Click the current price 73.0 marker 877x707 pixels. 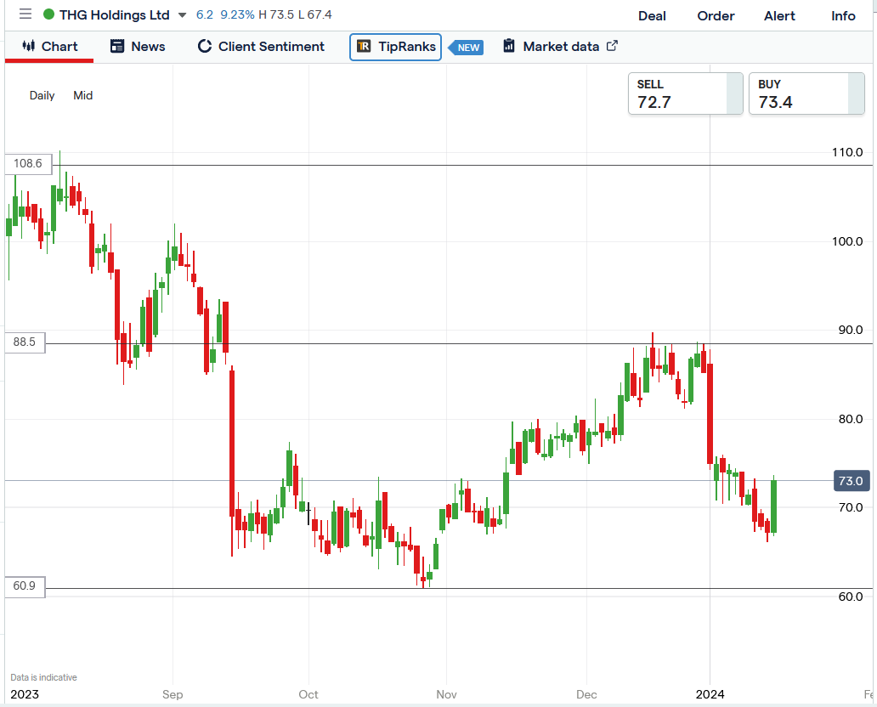(x=851, y=481)
